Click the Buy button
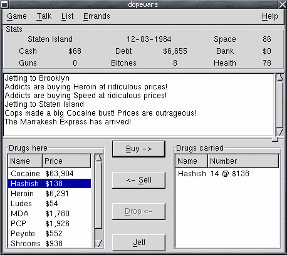Screen dimensions: 287x255 pos(138,149)
